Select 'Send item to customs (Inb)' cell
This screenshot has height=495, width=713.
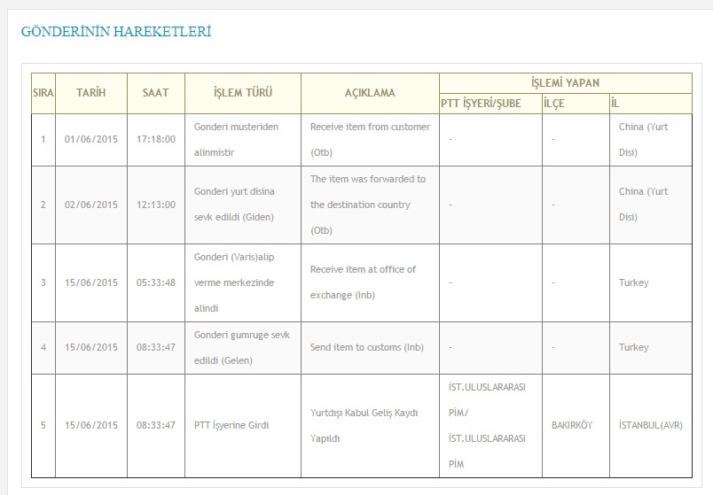[370, 347]
